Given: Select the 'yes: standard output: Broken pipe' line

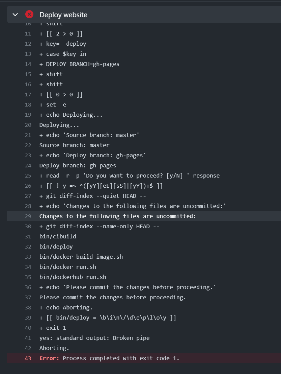Looking at the screenshot, I should [x=94, y=338].
